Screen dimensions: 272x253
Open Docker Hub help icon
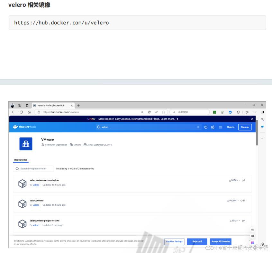click(206, 127)
